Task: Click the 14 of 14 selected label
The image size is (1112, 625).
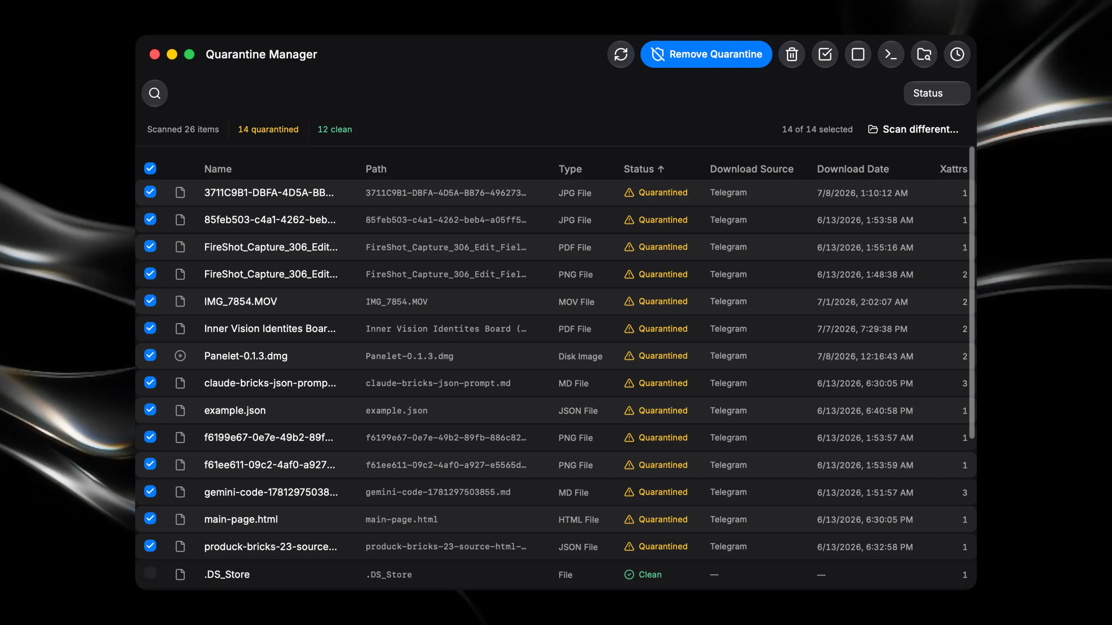Action: (x=817, y=130)
